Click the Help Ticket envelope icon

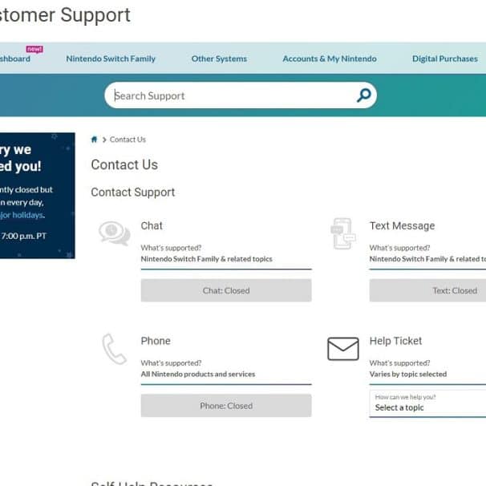pyautogui.click(x=342, y=349)
